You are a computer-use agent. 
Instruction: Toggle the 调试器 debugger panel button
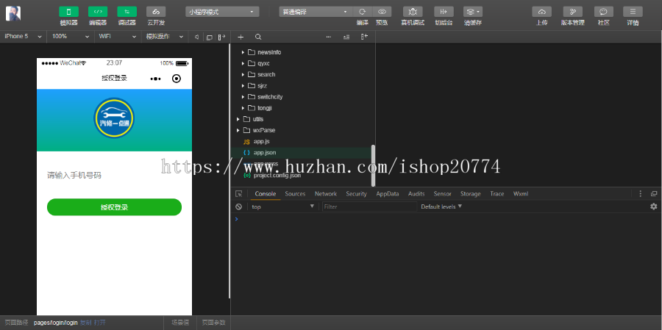127,12
